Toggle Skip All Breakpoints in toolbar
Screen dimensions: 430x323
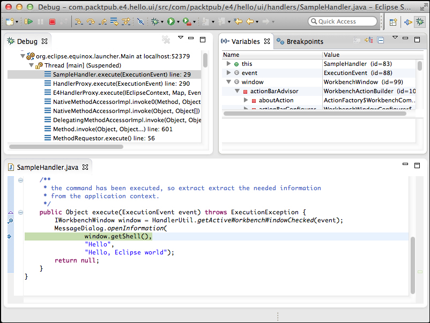(x=141, y=21)
